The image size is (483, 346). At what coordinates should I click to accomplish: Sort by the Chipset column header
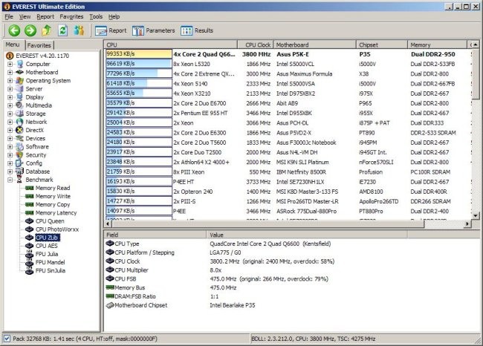(x=382, y=45)
